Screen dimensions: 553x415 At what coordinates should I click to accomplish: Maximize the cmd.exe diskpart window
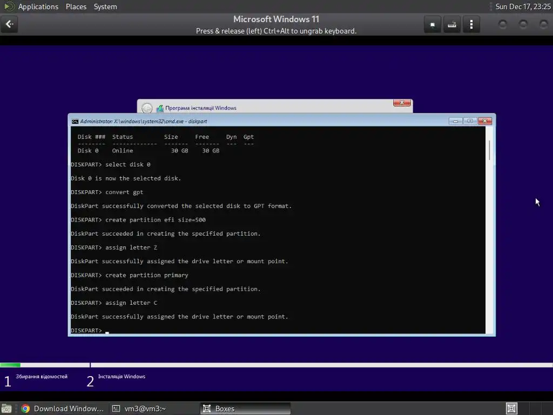click(470, 121)
